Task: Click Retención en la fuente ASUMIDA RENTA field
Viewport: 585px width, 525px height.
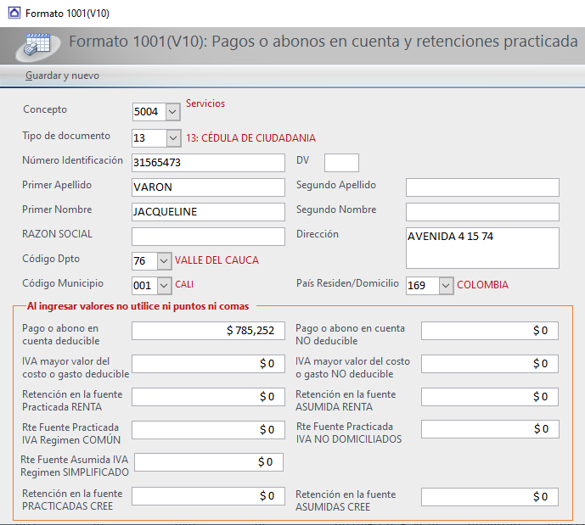Action: coord(490,397)
